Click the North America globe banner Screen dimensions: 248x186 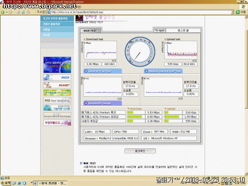point(57,65)
